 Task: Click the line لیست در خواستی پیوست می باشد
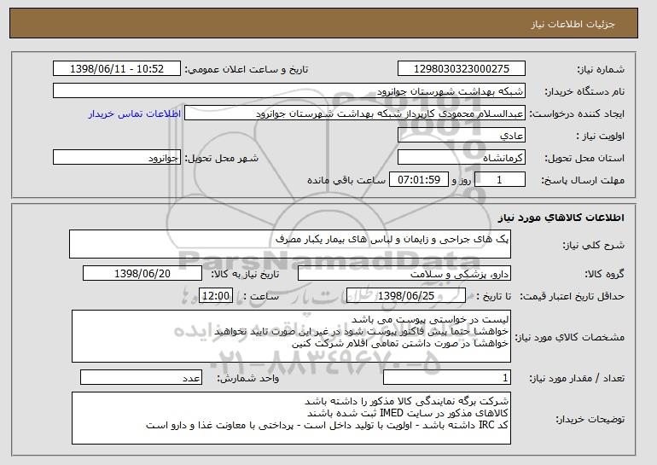[x=430, y=320]
